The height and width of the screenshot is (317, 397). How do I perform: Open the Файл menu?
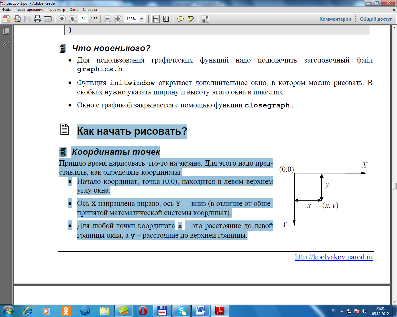tap(7, 10)
